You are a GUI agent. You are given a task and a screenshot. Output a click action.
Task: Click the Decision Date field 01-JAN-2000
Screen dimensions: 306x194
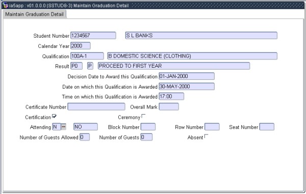[x=187, y=76]
